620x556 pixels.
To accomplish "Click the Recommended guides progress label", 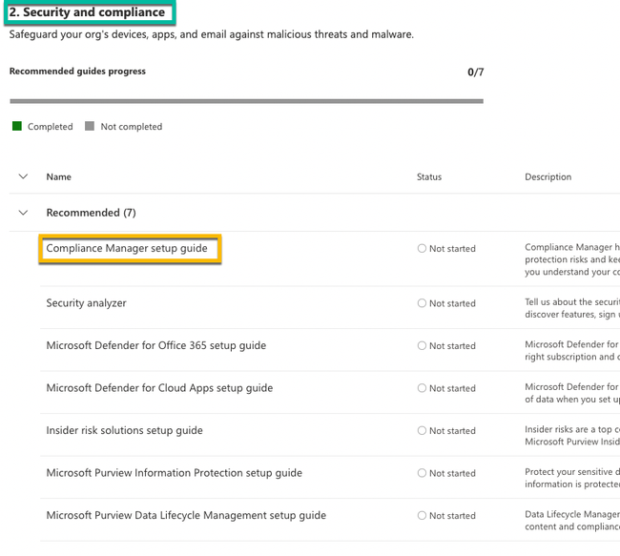I will pos(77,72).
